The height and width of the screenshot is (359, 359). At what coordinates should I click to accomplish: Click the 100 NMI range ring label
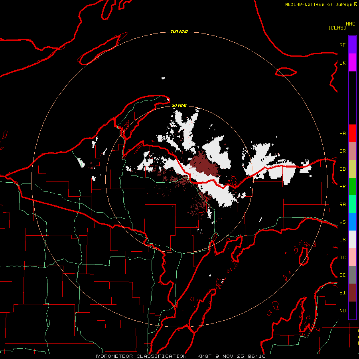pos(179,32)
